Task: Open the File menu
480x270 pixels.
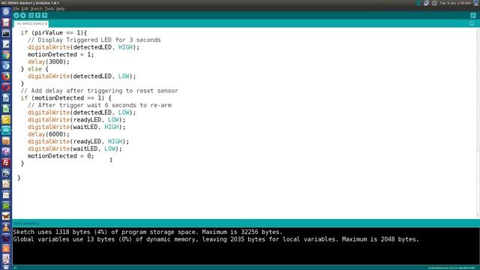Action: pos(16,9)
